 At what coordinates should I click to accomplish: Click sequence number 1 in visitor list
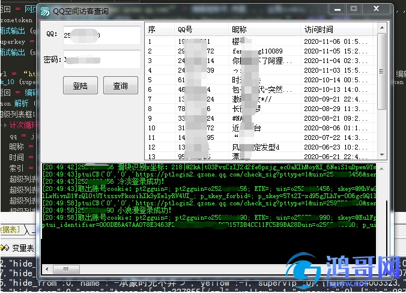(x=150, y=41)
